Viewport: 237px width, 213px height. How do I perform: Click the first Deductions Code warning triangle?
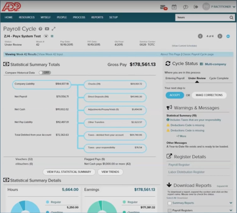click(168, 125)
